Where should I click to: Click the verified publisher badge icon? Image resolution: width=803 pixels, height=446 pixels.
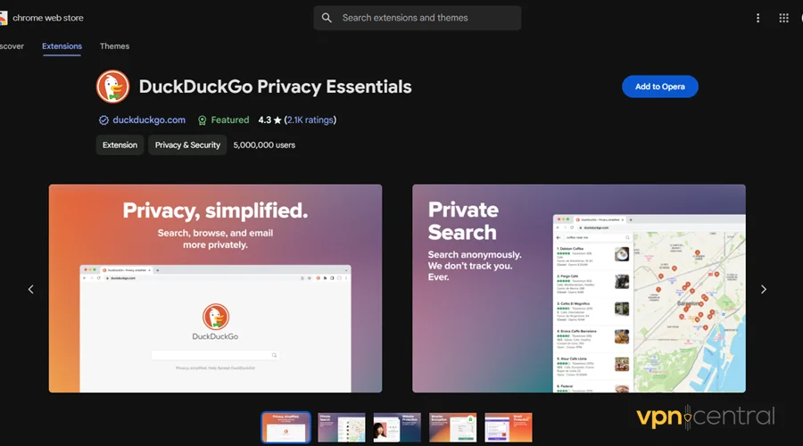click(x=103, y=120)
